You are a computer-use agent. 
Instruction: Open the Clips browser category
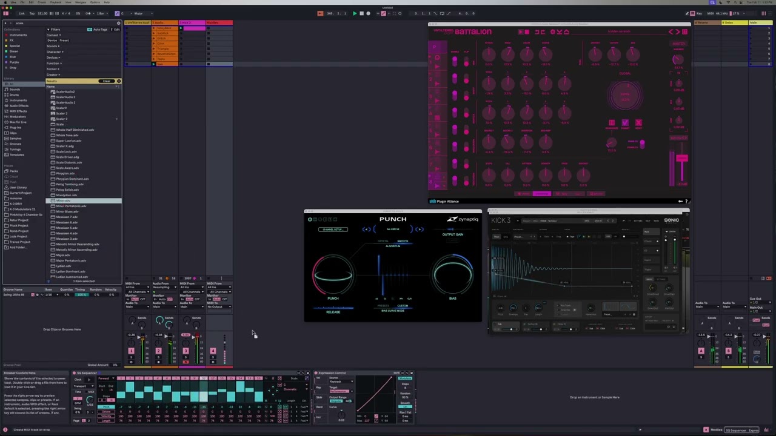coord(13,133)
